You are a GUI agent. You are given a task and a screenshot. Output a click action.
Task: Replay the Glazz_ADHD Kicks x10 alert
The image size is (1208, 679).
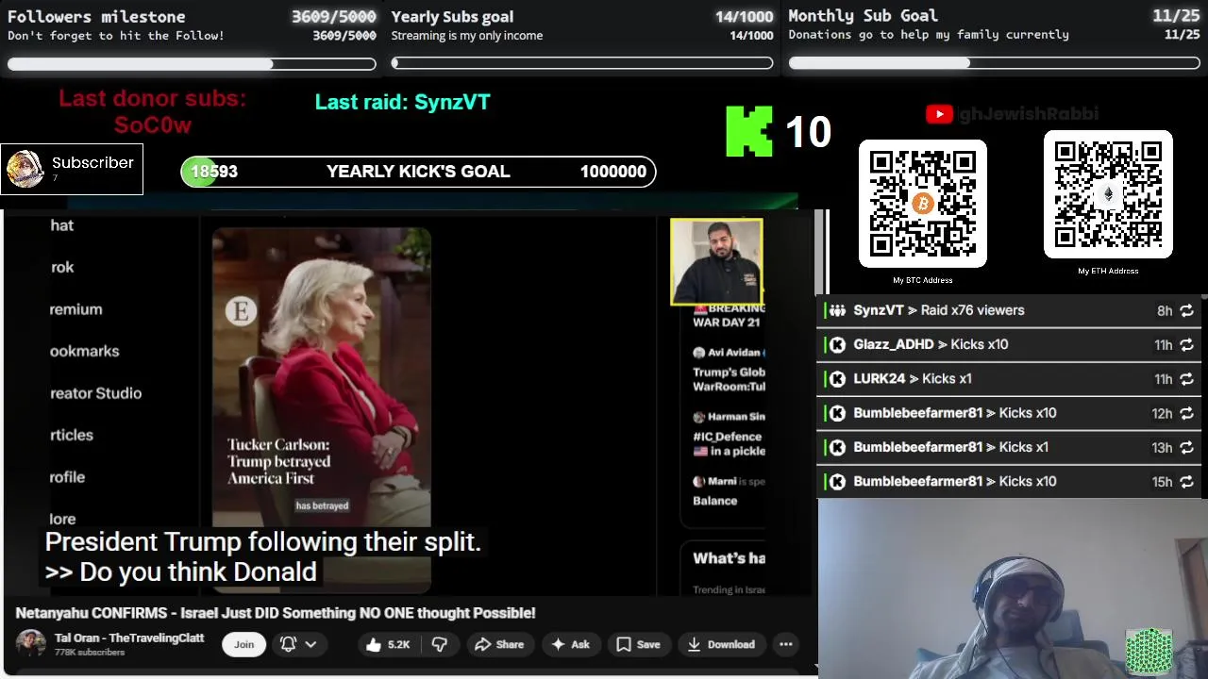(1186, 345)
